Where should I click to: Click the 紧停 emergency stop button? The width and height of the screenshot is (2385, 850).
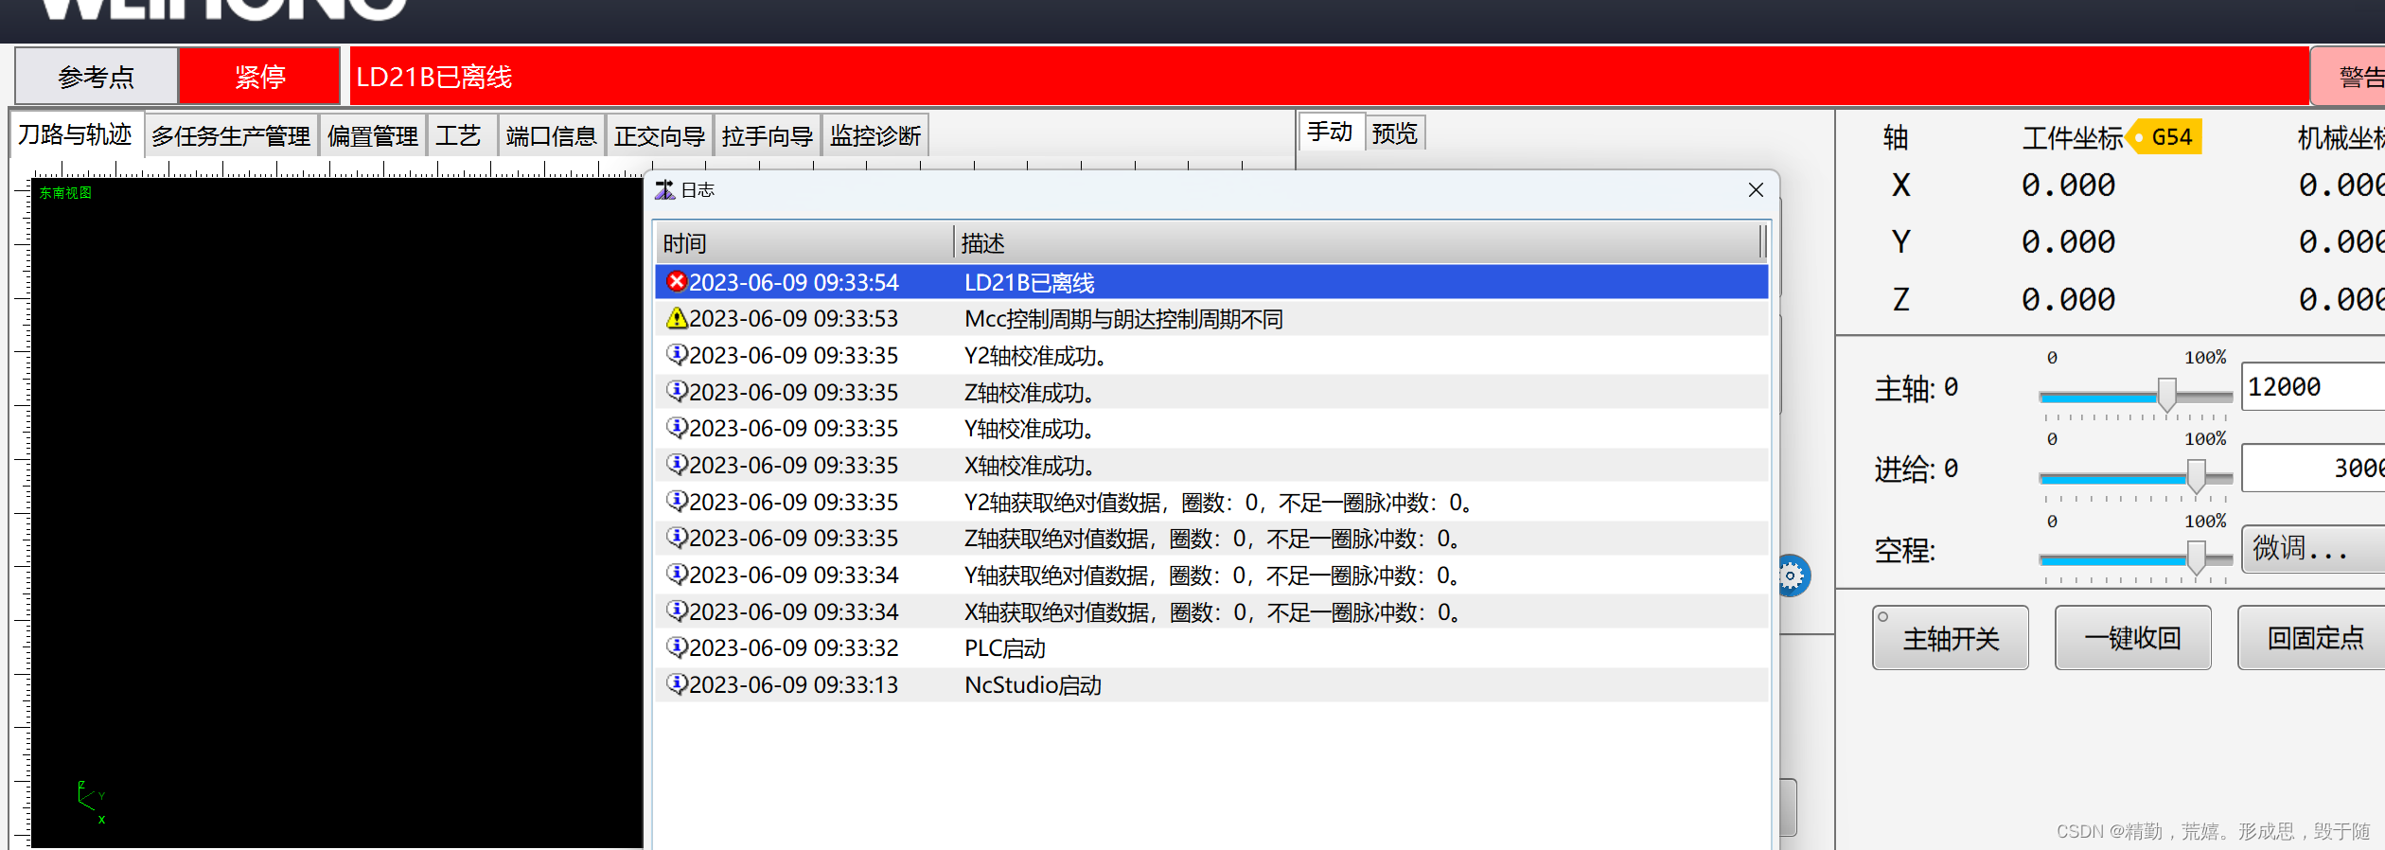pos(260,77)
